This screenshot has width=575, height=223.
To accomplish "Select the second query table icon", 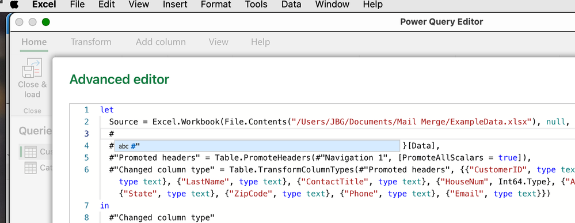I will click(31, 168).
